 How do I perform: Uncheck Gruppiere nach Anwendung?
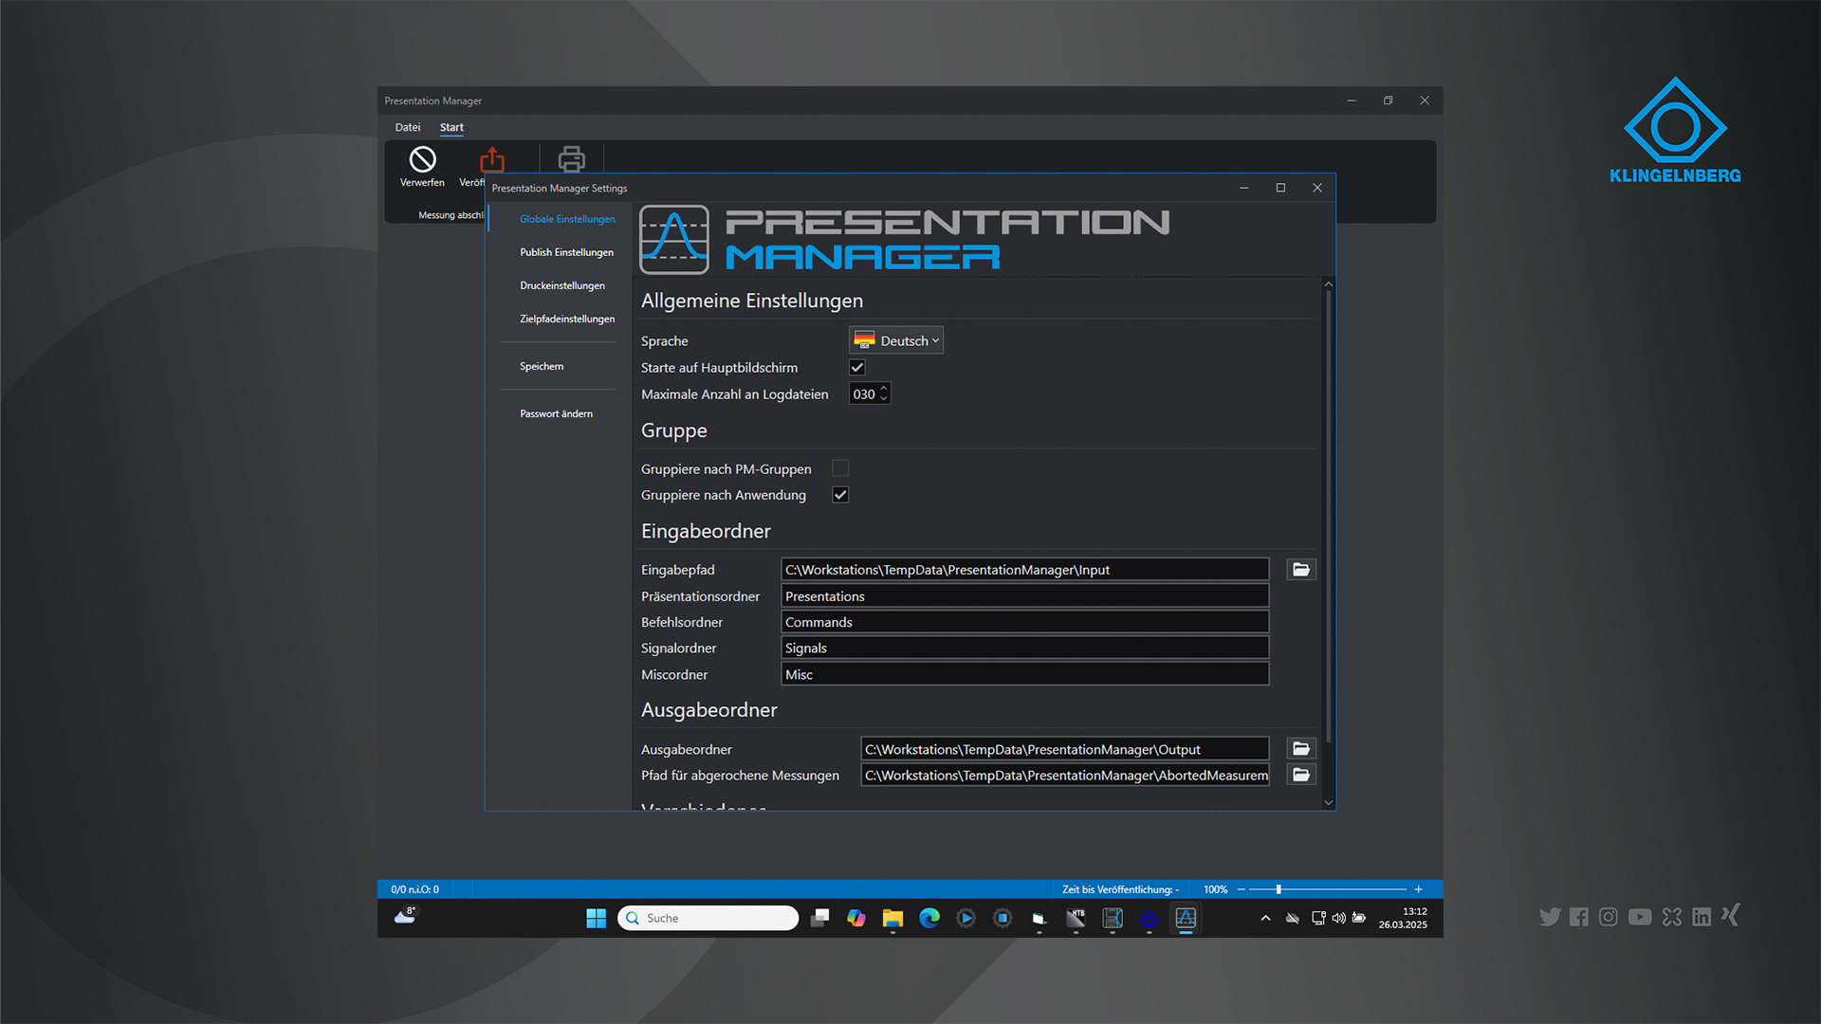pyautogui.click(x=840, y=495)
